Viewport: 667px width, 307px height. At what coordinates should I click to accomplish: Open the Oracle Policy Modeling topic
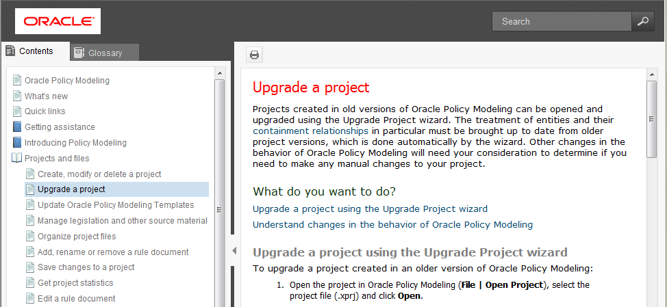tap(67, 80)
